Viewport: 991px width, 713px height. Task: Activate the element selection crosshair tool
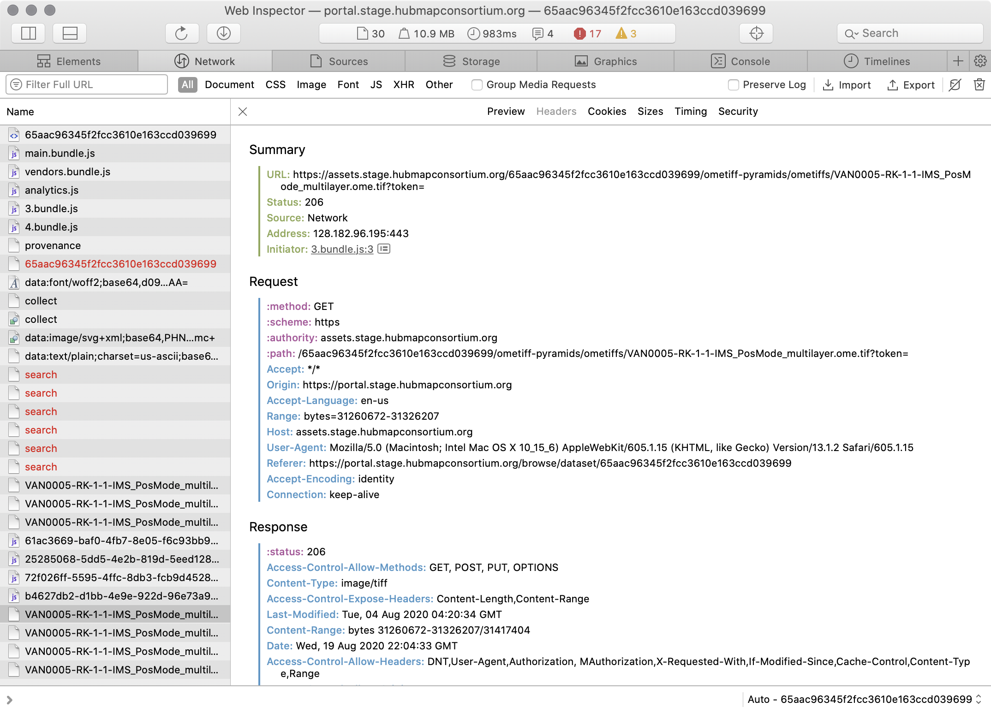756,33
